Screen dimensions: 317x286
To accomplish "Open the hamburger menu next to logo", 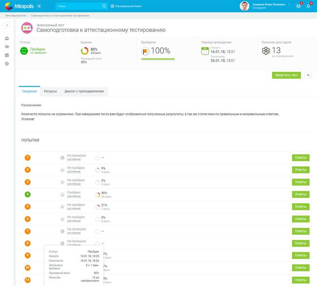I will pos(39,6).
